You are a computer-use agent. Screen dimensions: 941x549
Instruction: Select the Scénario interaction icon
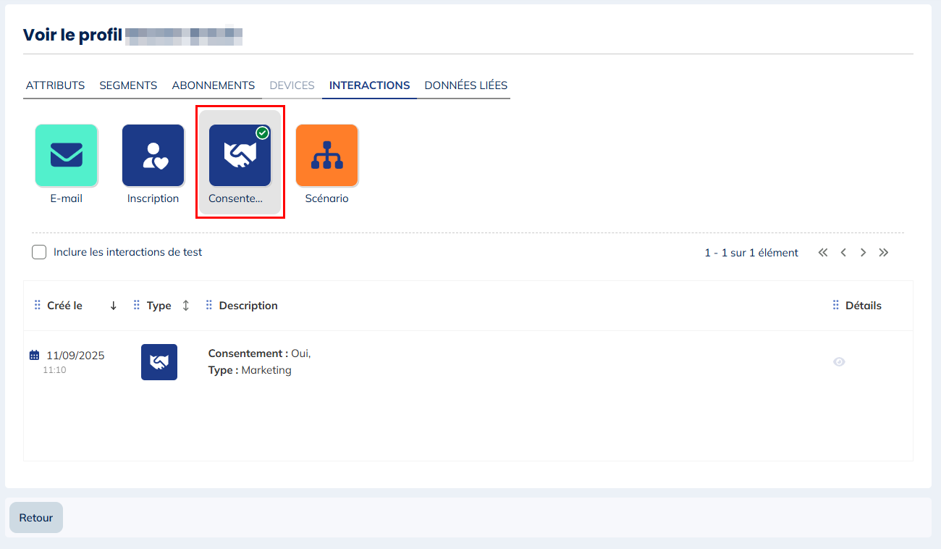pos(326,155)
